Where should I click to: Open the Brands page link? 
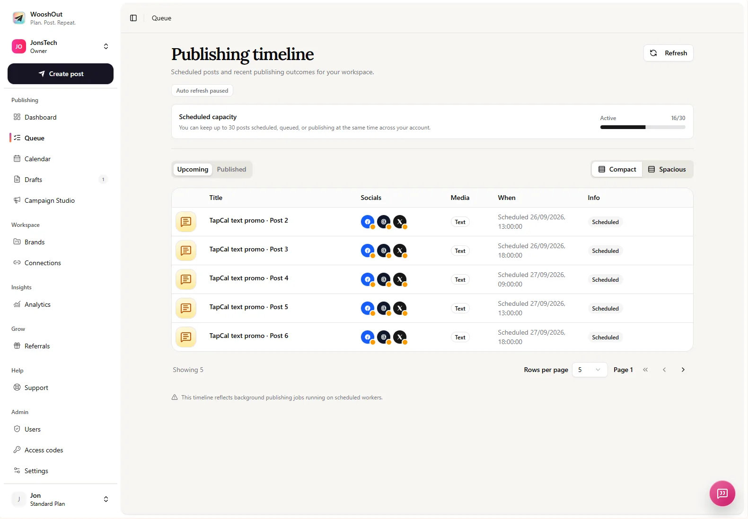(x=61, y=242)
